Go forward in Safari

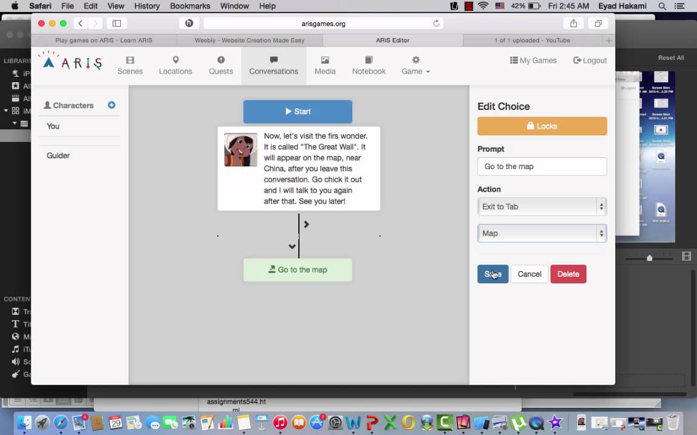(x=94, y=24)
